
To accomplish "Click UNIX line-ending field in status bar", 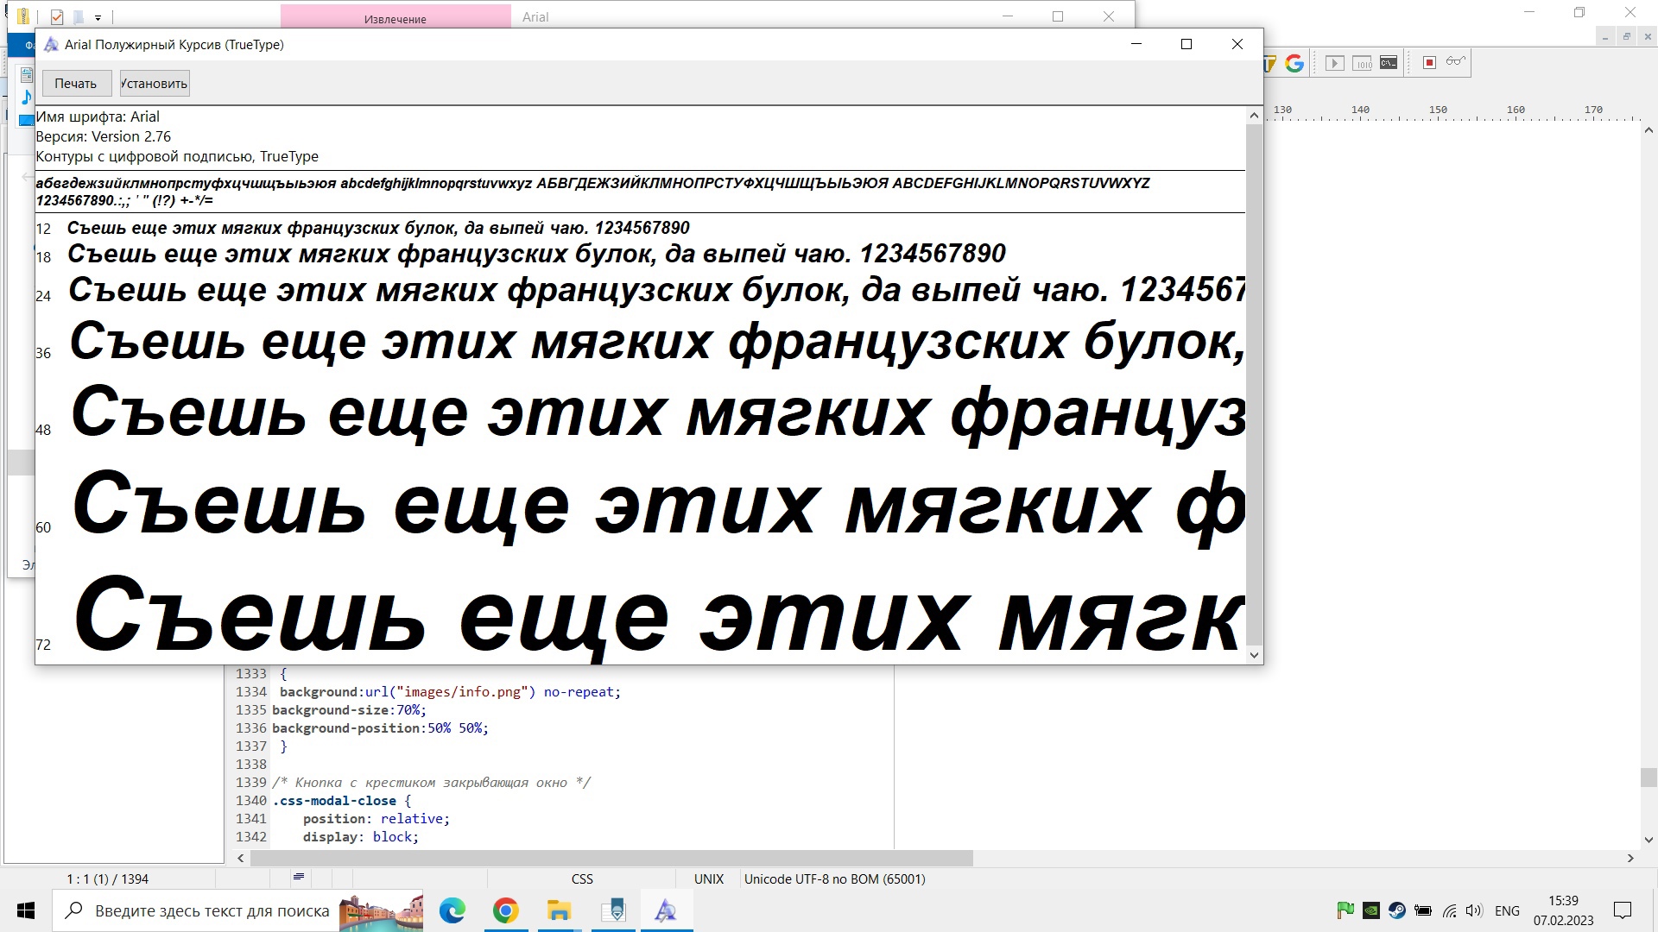I will pyautogui.click(x=708, y=878).
